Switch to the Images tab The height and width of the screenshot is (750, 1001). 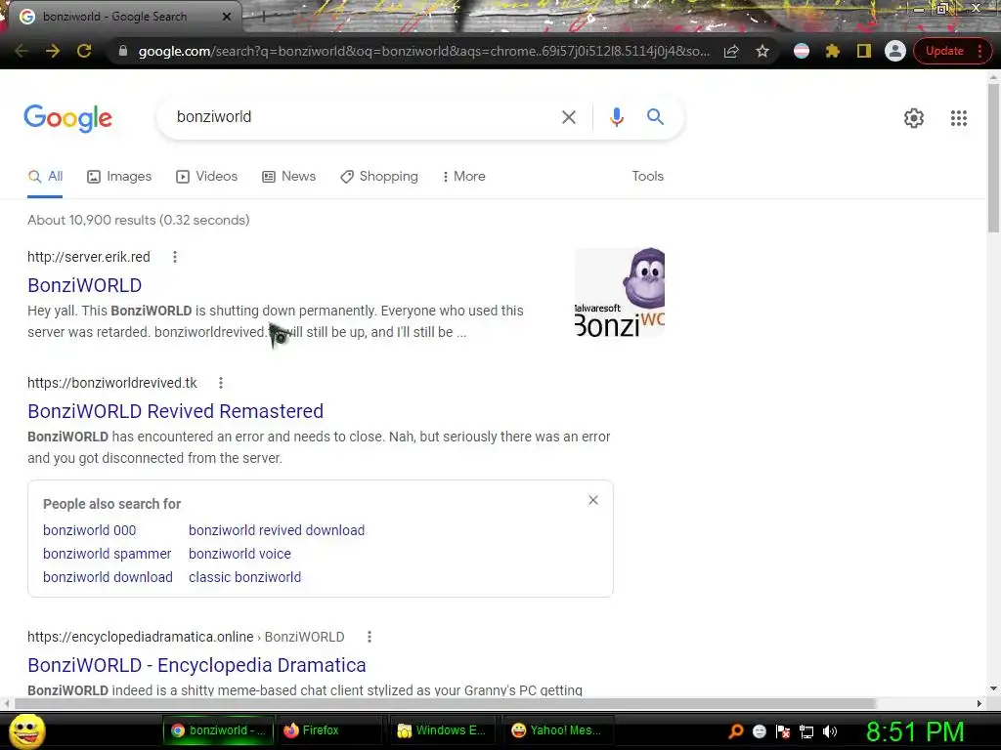119,177
